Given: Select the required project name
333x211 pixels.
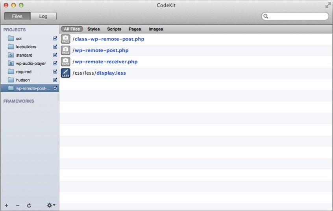Looking at the screenshot, I should [24, 72].
